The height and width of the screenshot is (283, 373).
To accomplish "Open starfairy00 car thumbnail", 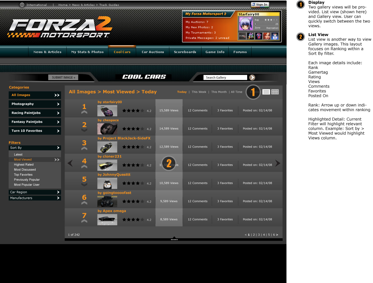I will (107, 111).
